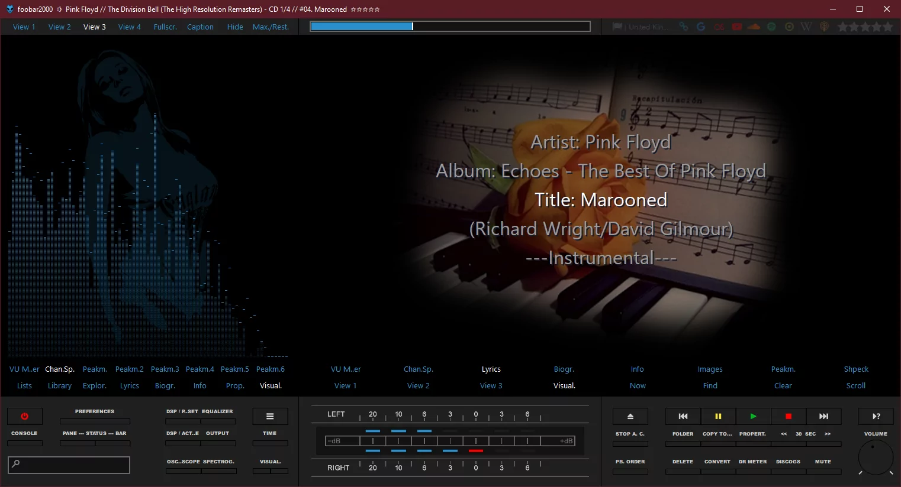Toggle Caption in the top view bar
Viewport: 901px width, 487px height.
200,27
